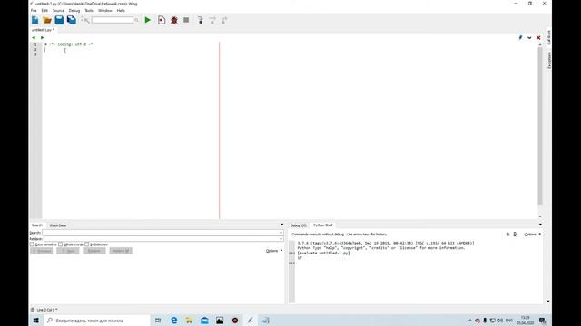Open the Search panel tab-area menu arrow
581x326 pixels.
pos(282,225)
